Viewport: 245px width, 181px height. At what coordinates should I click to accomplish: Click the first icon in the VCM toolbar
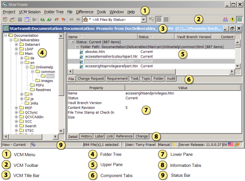(5, 19)
